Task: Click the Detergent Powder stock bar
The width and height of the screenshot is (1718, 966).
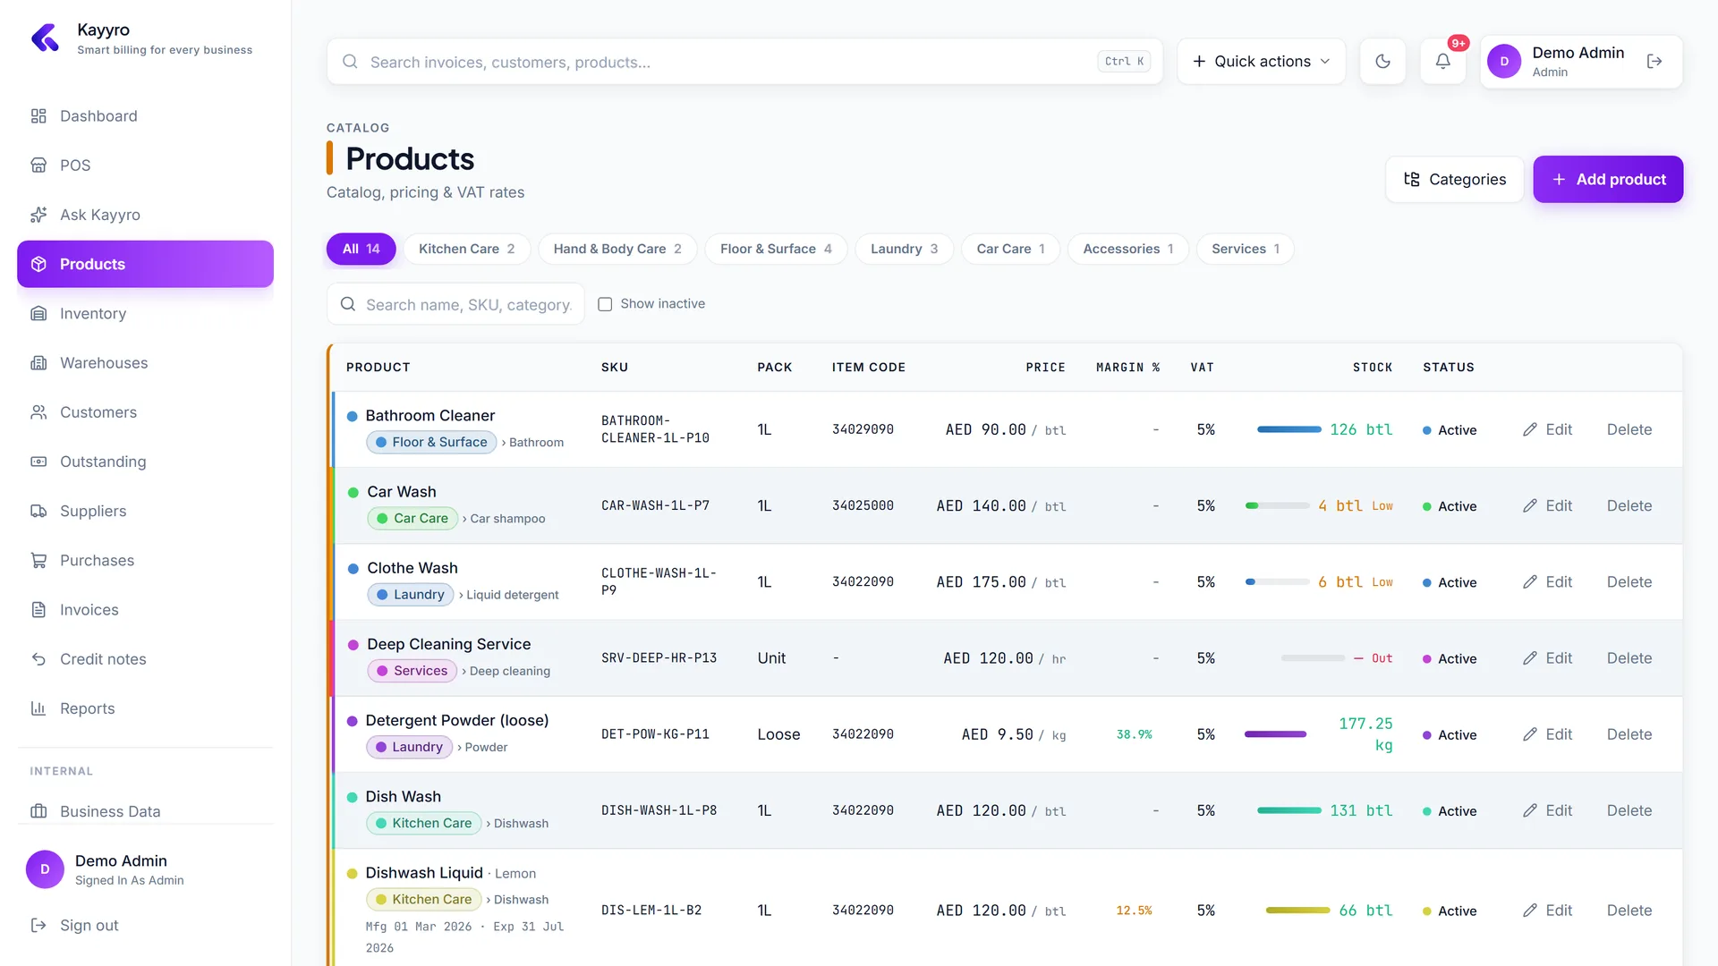Action: (x=1275, y=734)
